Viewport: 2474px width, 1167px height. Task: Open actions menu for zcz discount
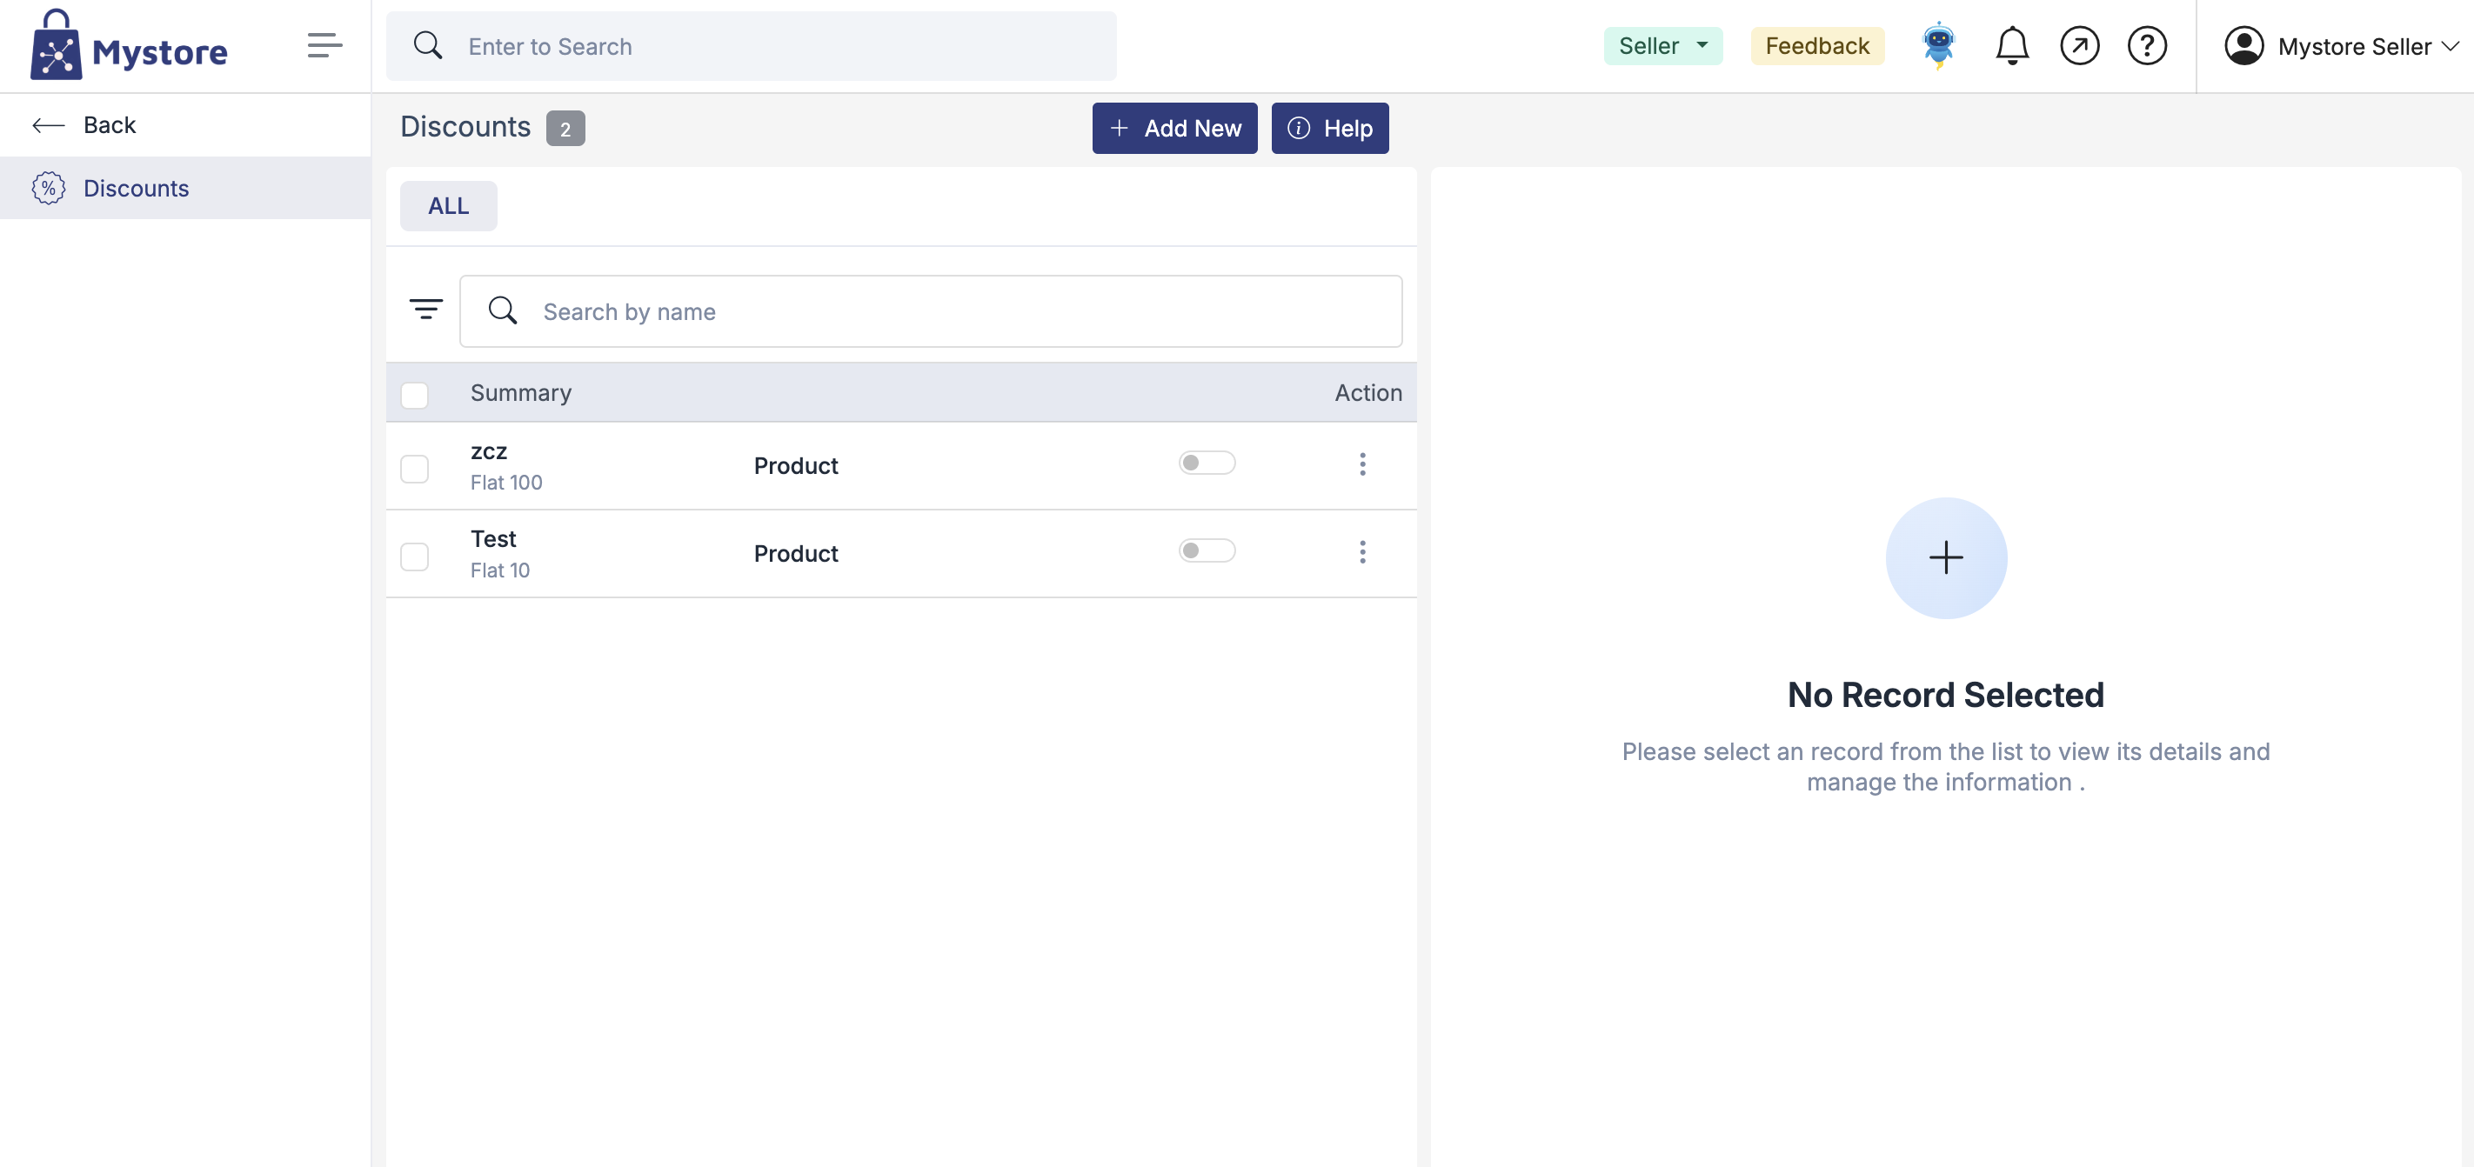coord(1361,464)
